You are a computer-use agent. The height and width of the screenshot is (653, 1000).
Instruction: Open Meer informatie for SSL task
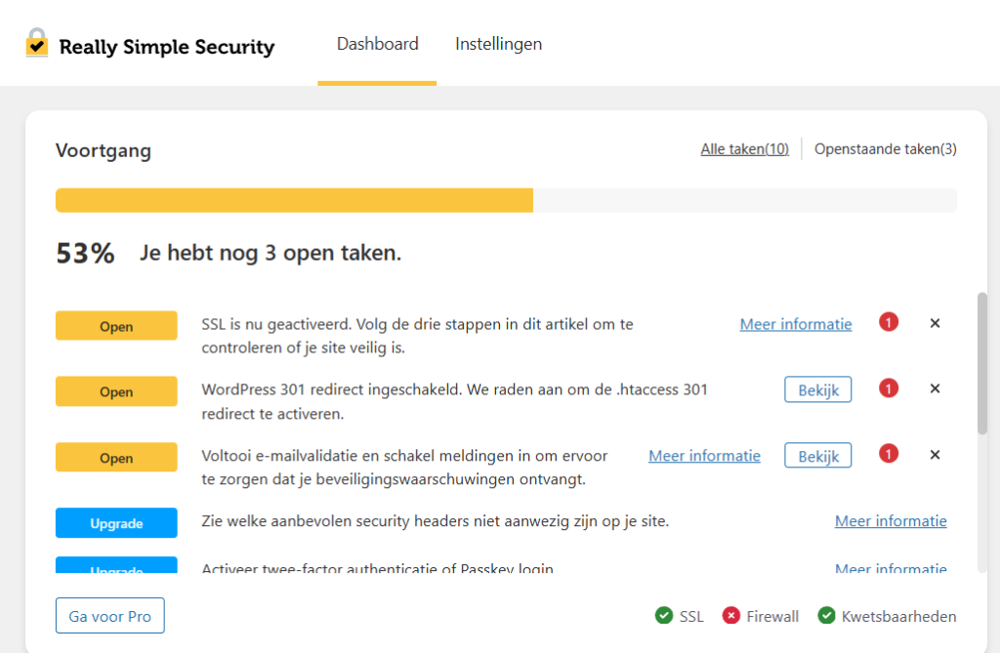(795, 324)
